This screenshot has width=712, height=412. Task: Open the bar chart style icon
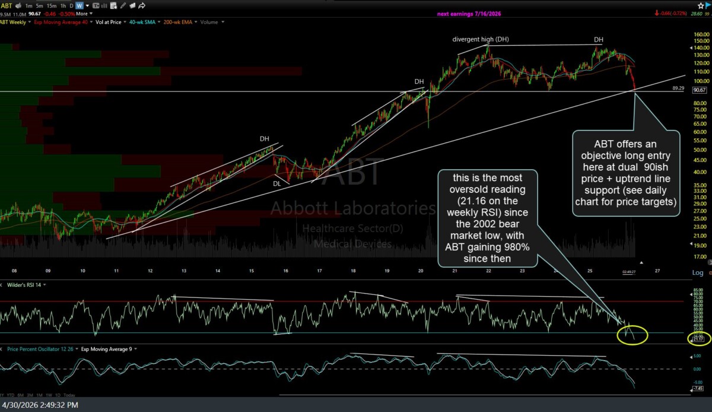pyautogui.click(x=104, y=6)
